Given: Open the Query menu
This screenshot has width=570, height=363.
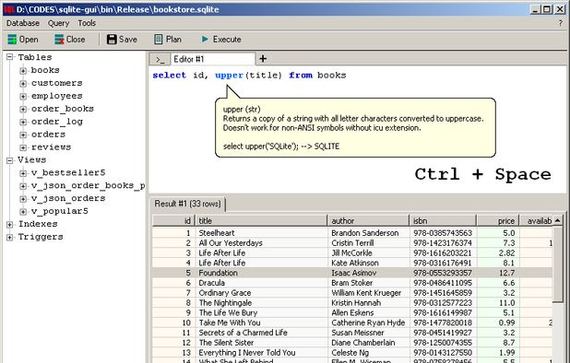Looking at the screenshot, I should pos(58,23).
